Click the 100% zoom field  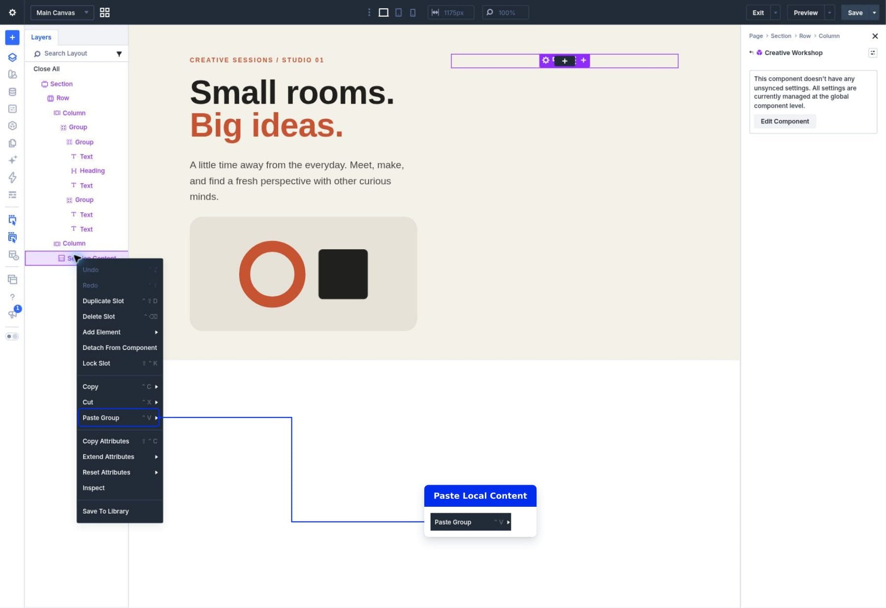pos(506,13)
